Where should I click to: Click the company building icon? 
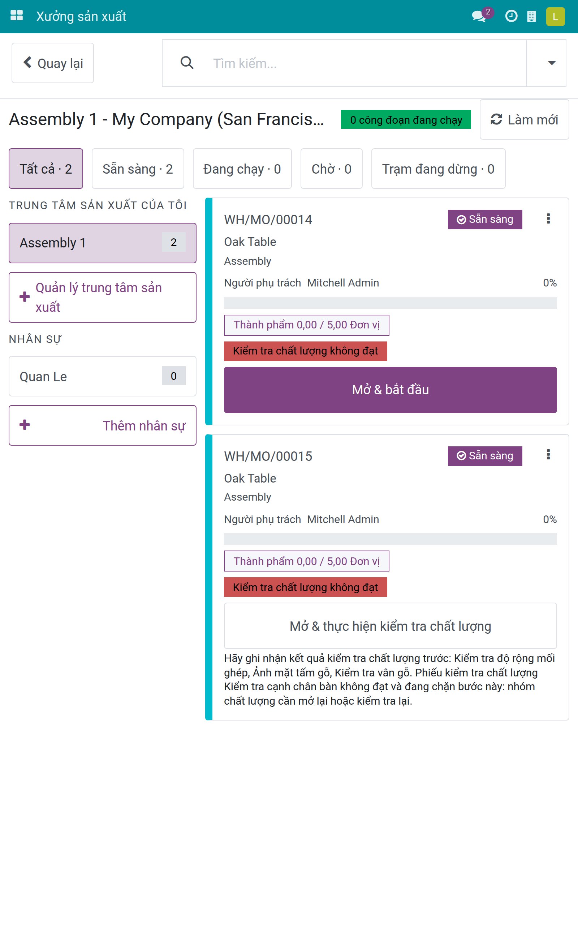click(x=531, y=16)
